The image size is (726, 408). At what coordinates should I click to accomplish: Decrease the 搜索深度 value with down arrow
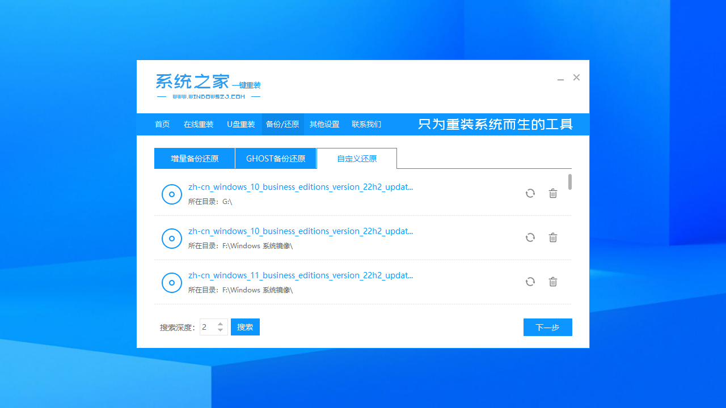pos(221,330)
